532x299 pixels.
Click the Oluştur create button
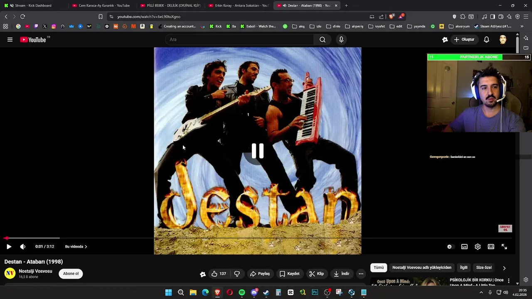pos(464,39)
